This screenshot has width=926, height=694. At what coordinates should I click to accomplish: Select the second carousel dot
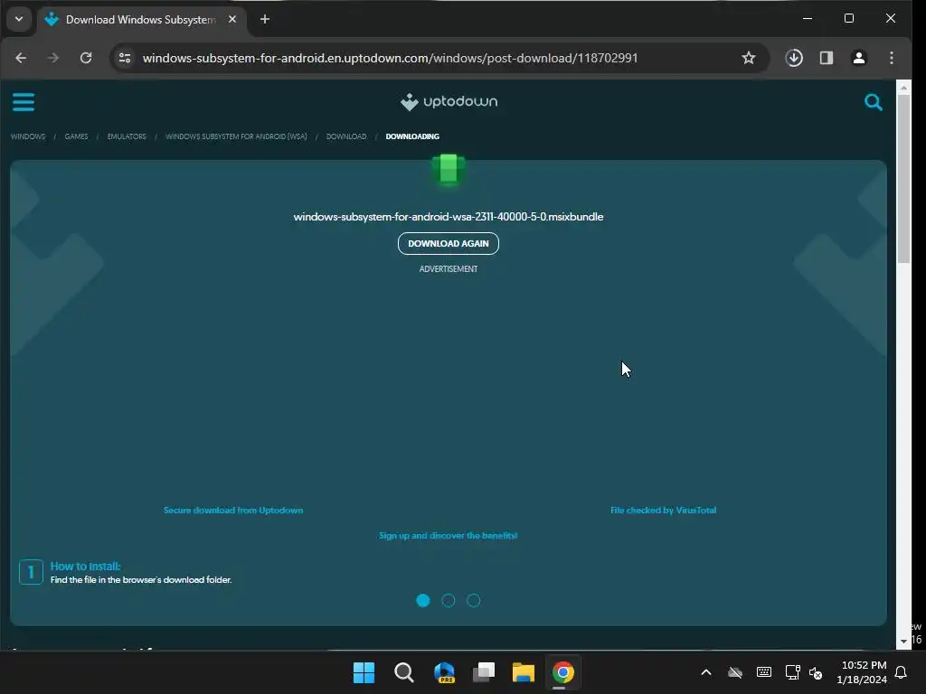tap(449, 600)
